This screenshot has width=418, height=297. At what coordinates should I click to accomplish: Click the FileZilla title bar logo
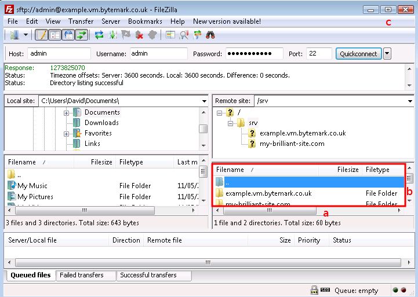pos(9,10)
